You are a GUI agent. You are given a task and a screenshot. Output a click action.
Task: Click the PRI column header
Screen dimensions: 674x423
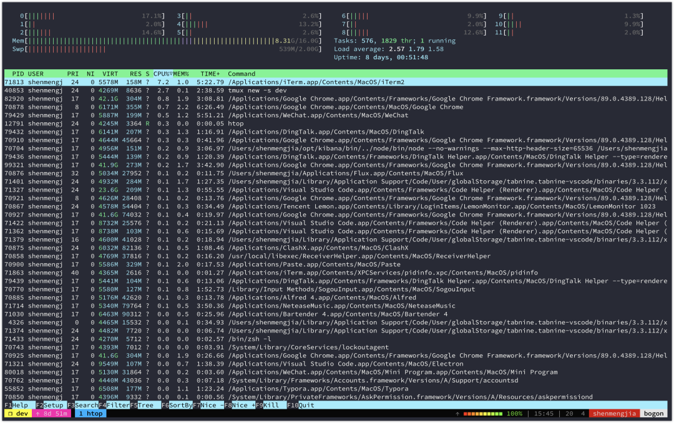point(72,74)
